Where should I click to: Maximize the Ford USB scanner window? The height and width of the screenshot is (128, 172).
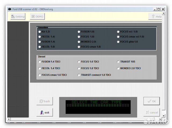(159, 9)
